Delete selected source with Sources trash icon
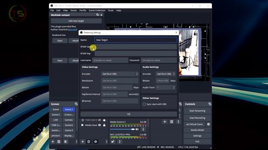 [x=89, y=142]
